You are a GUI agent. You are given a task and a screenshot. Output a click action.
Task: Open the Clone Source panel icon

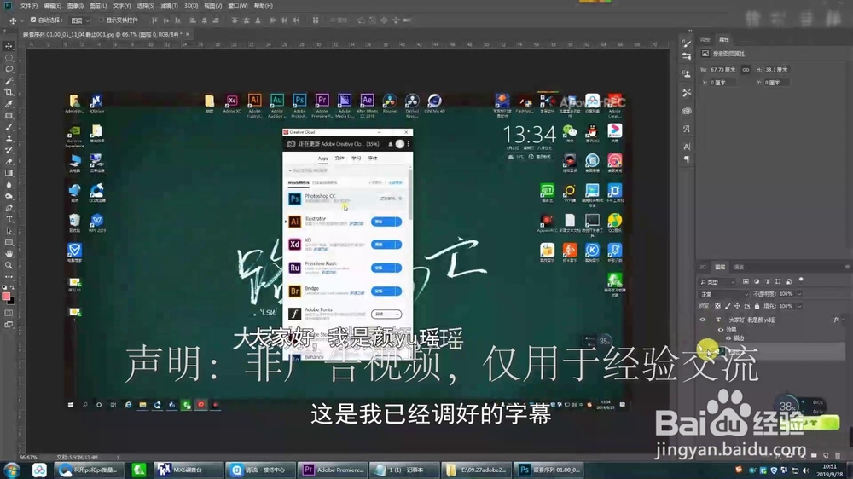(x=687, y=74)
